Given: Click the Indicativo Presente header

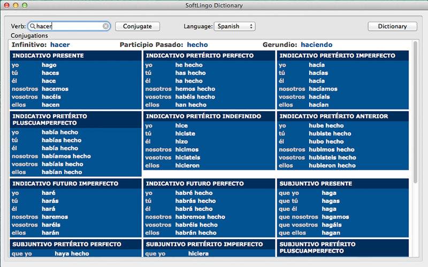Looking at the screenshot, I should pos(48,56).
